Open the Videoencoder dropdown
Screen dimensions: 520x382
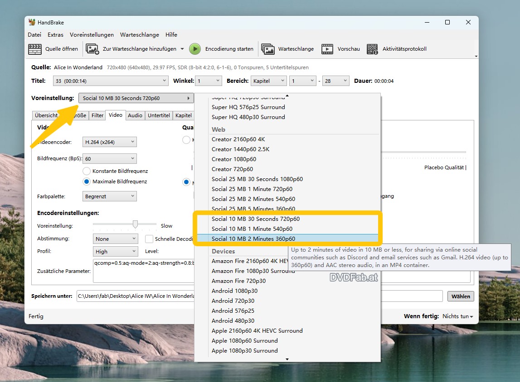(x=109, y=142)
